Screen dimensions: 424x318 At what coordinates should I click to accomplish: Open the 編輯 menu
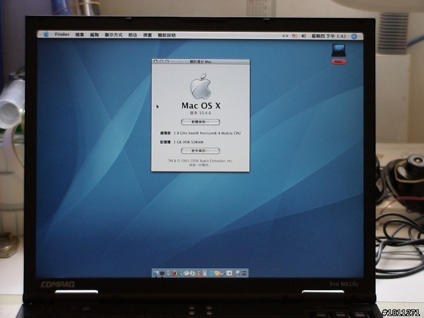point(94,35)
